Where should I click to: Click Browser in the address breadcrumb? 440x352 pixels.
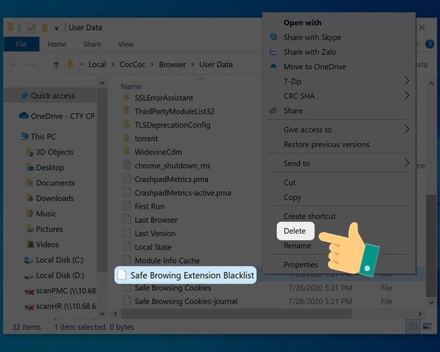click(172, 65)
